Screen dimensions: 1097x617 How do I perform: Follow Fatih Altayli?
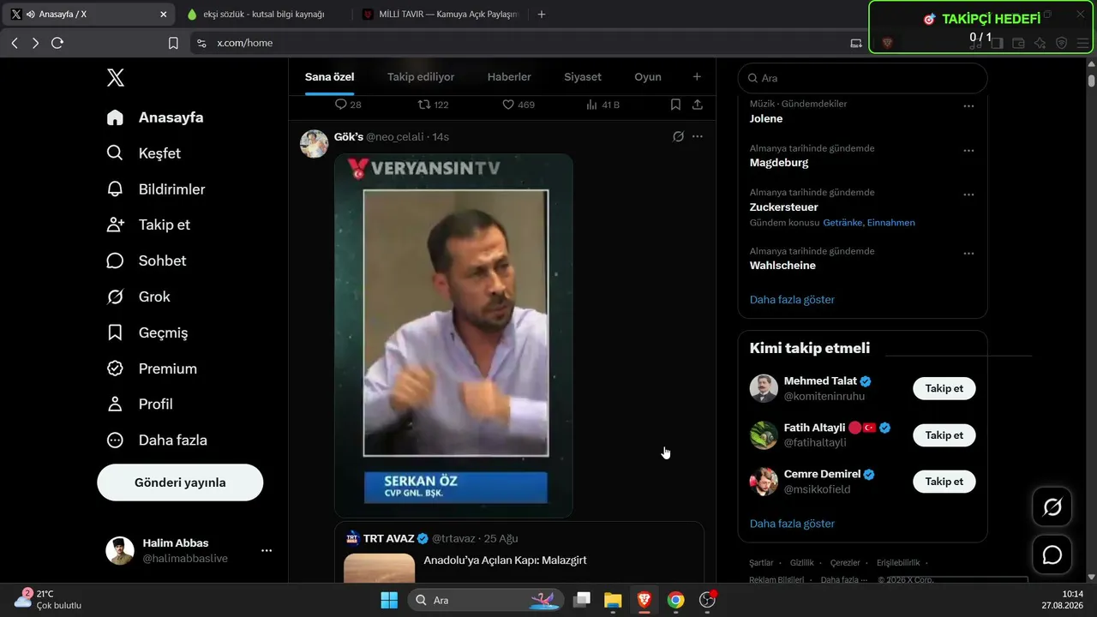point(944,435)
